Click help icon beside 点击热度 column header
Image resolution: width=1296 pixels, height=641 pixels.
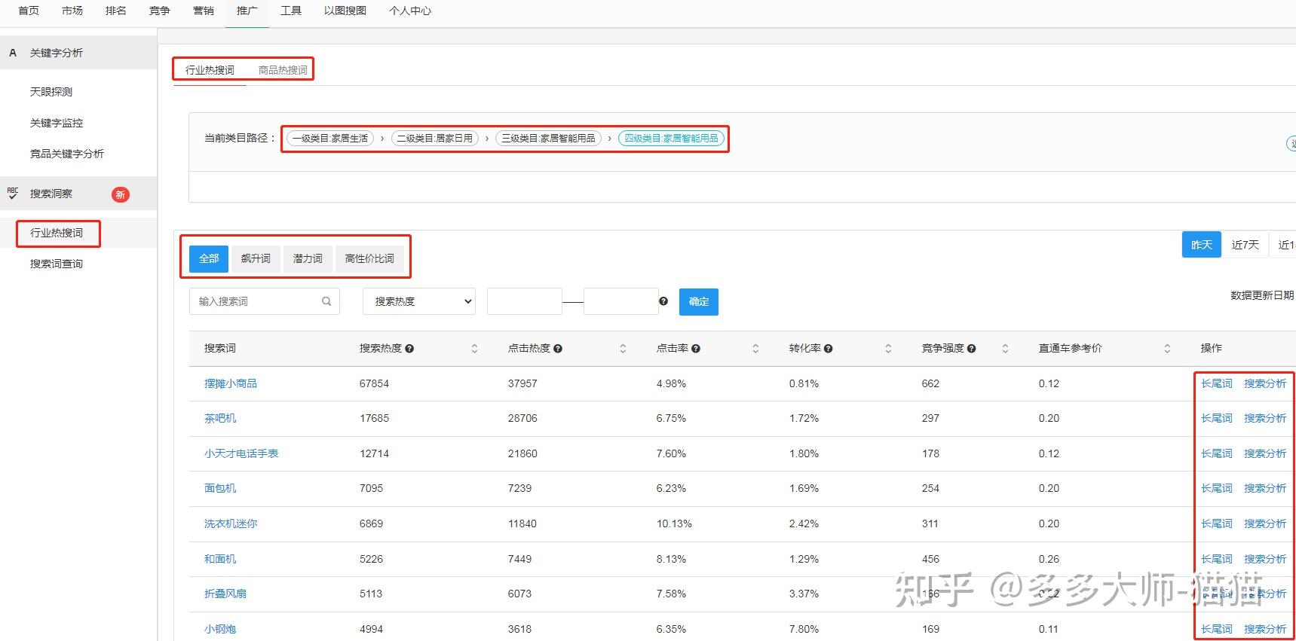558,349
